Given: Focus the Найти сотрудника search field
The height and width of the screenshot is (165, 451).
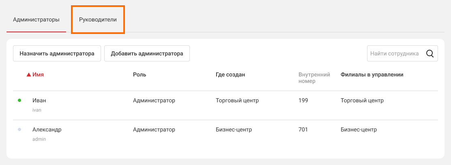Looking at the screenshot, I should point(394,53).
